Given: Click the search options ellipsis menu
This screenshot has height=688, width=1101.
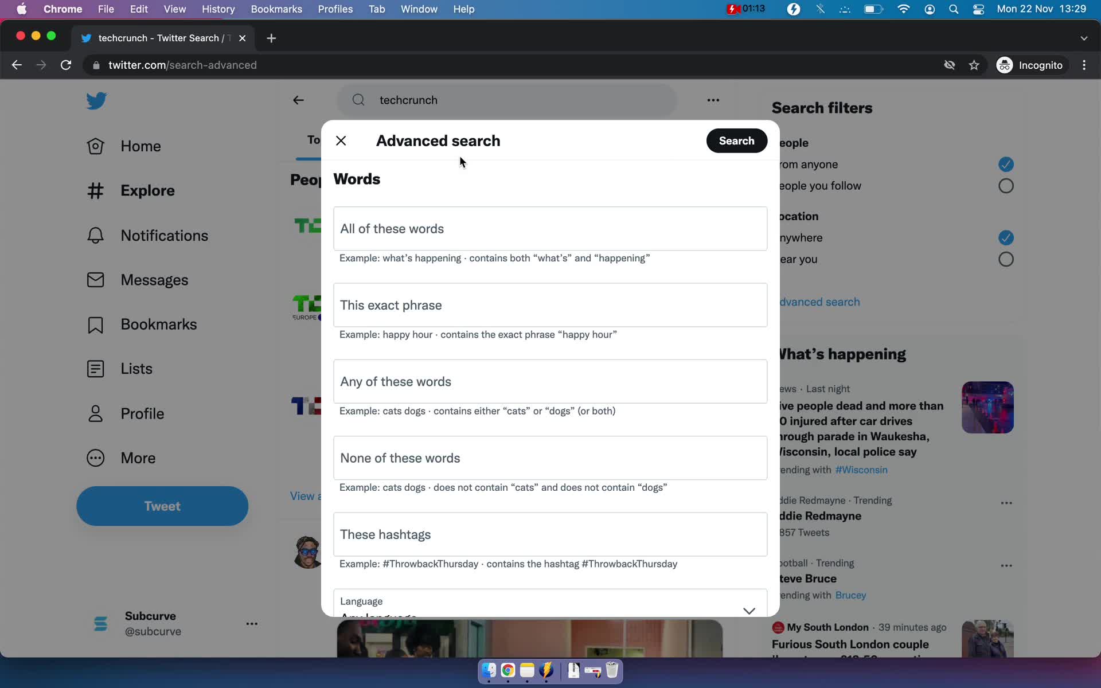Looking at the screenshot, I should click(x=713, y=100).
